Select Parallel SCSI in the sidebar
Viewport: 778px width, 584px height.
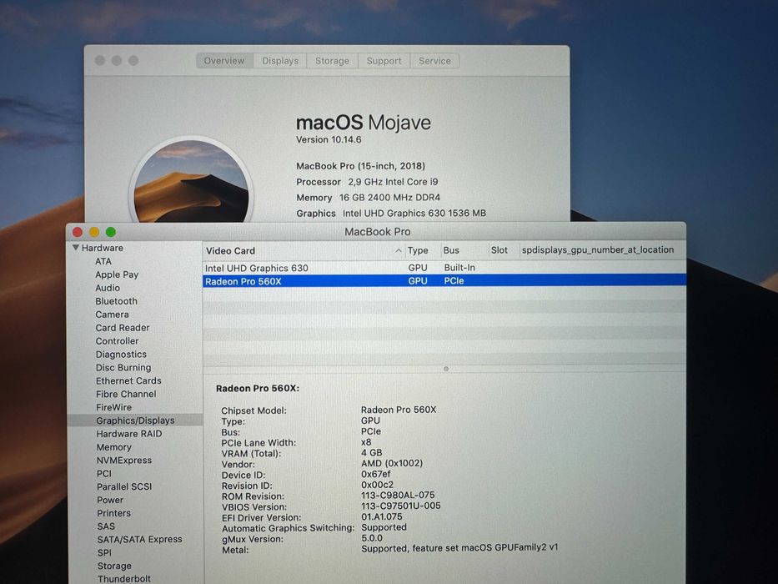coord(124,486)
